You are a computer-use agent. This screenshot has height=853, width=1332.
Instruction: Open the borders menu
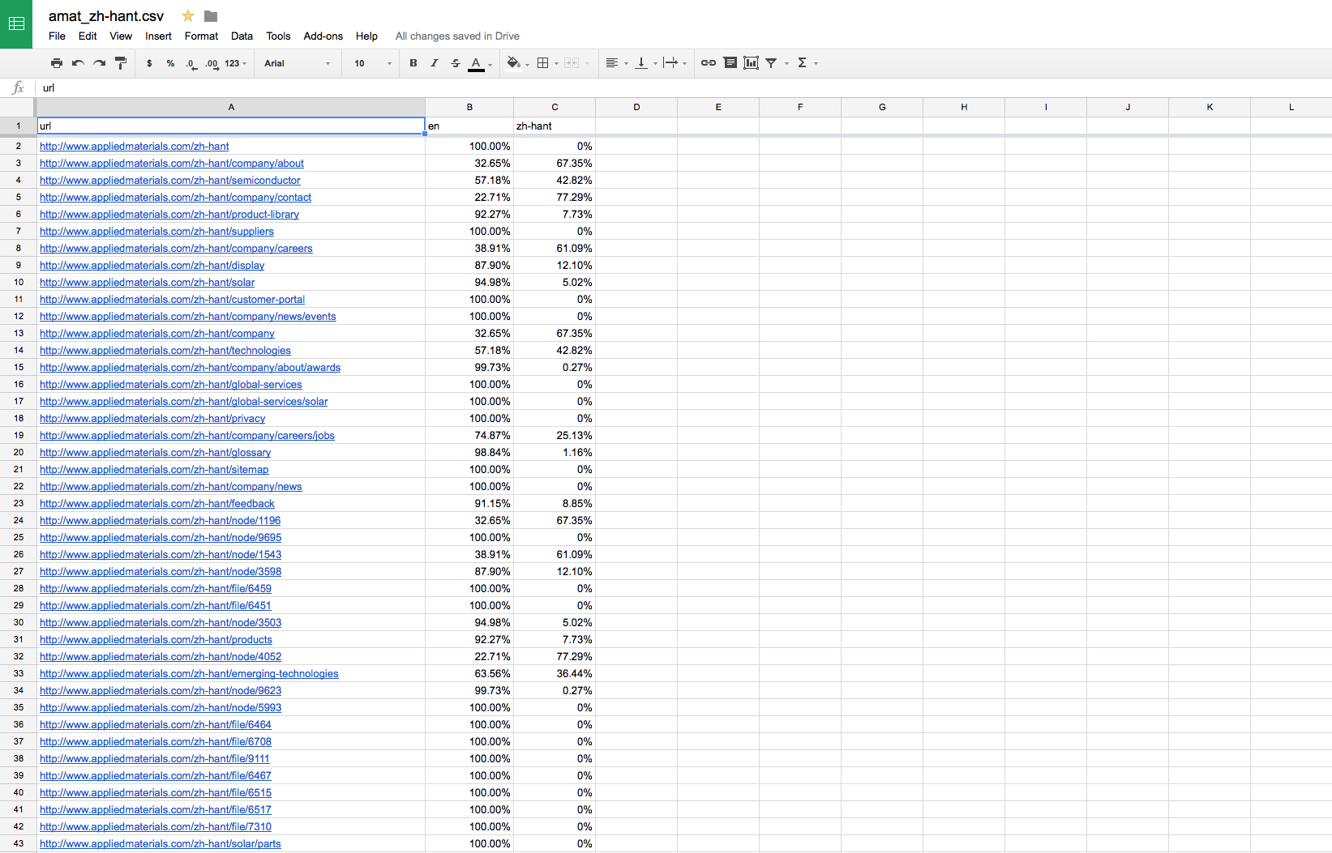coord(547,63)
